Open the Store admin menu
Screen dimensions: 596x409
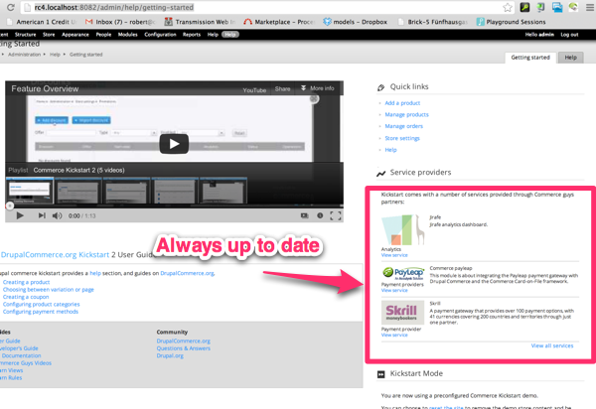pos(49,35)
